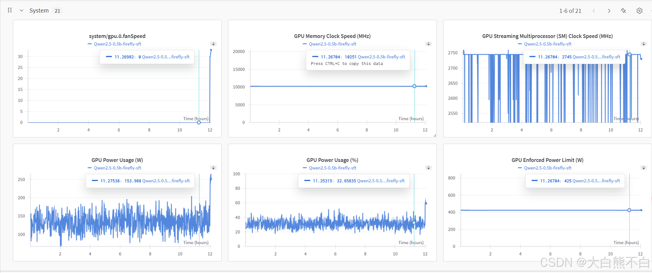Toggle legend expander on GPU Power Usage (W) chart
Screen dimensions: 652x273
pyautogui.click(x=213, y=168)
